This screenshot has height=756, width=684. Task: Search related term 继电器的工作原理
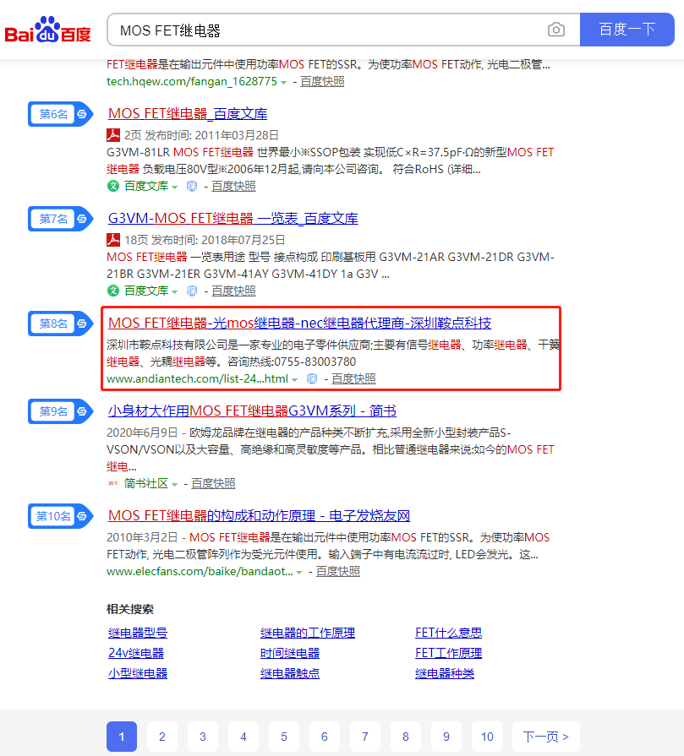(308, 633)
